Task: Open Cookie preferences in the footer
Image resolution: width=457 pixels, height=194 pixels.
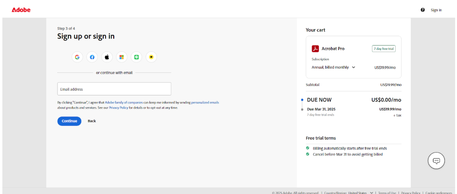Action: (x=439, y=193)
